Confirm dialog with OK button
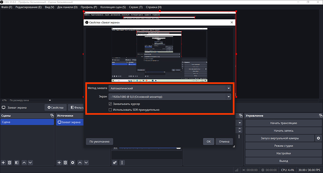This screenshot has width=323, height=173. (209, 142)
